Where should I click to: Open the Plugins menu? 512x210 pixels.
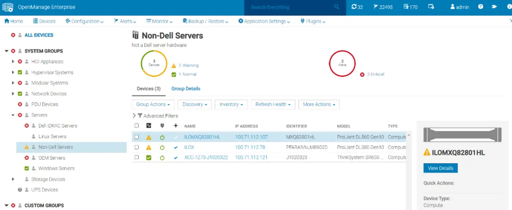pyautogui.click(x=313, y=21)
